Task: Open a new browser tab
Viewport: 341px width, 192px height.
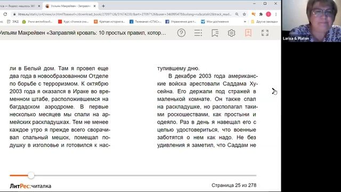Action: pos(103,6)
